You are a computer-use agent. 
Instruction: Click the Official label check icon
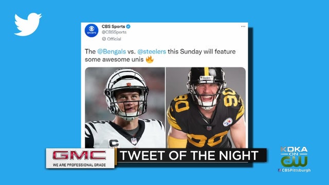click(x=104, y=39)
